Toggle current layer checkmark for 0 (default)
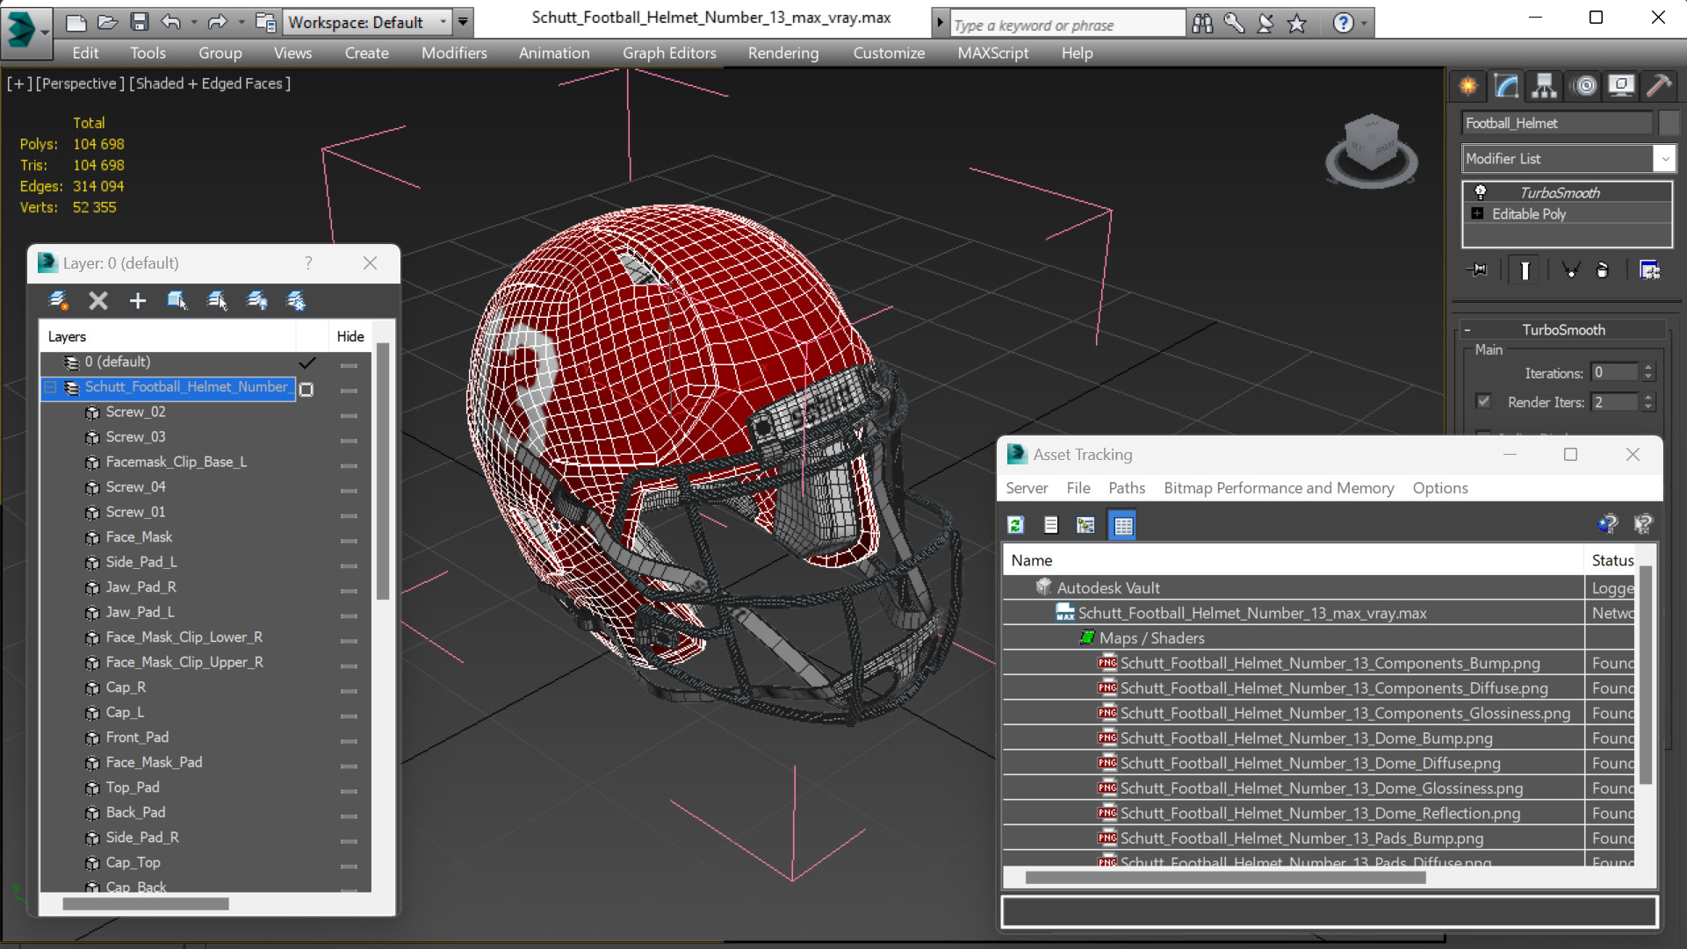 point(307,363)
